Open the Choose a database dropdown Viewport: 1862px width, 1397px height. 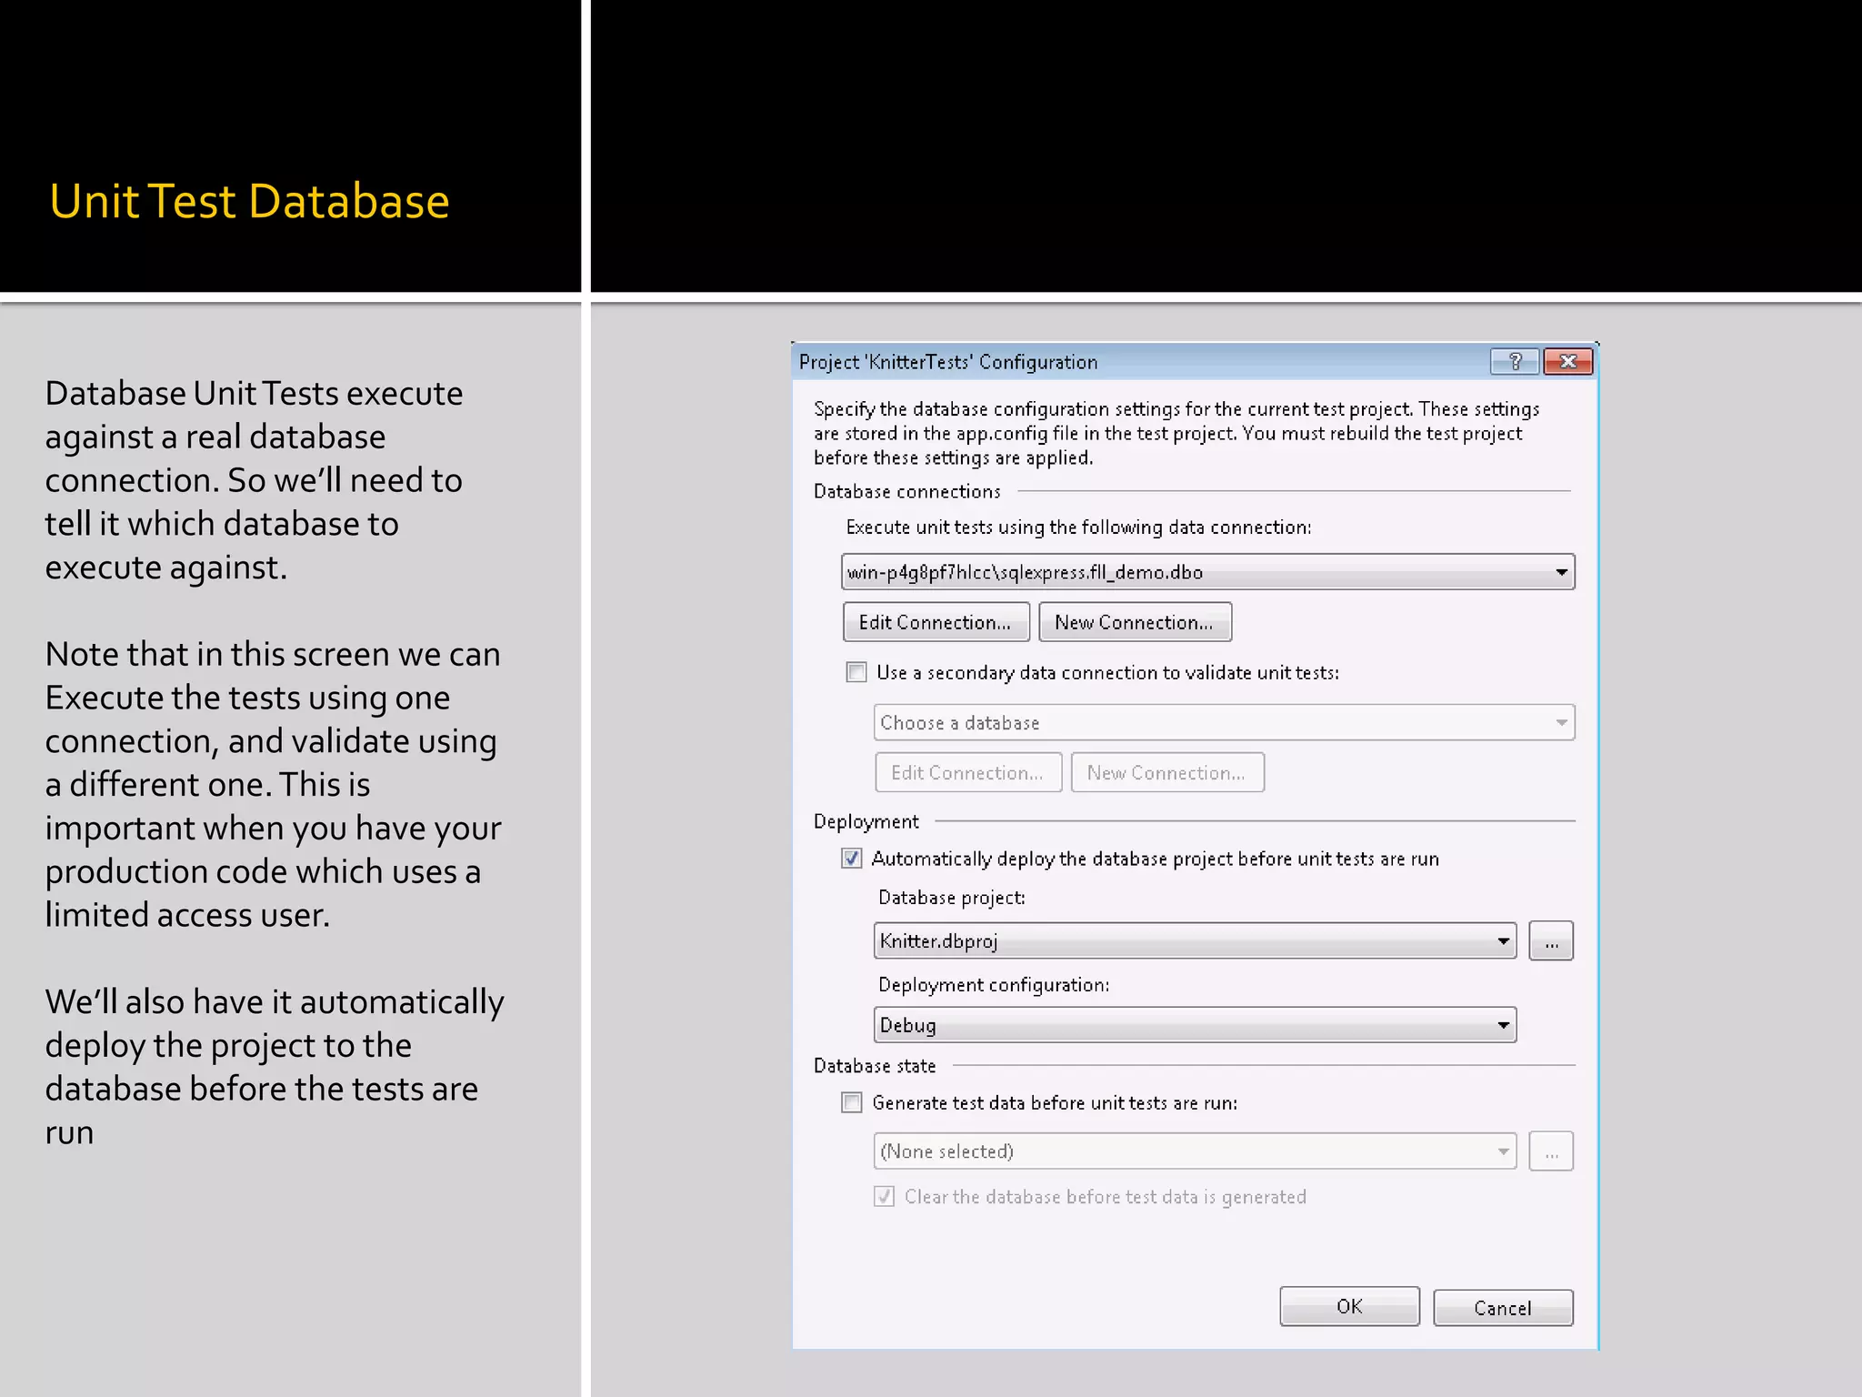click(x=1224, y=722)
